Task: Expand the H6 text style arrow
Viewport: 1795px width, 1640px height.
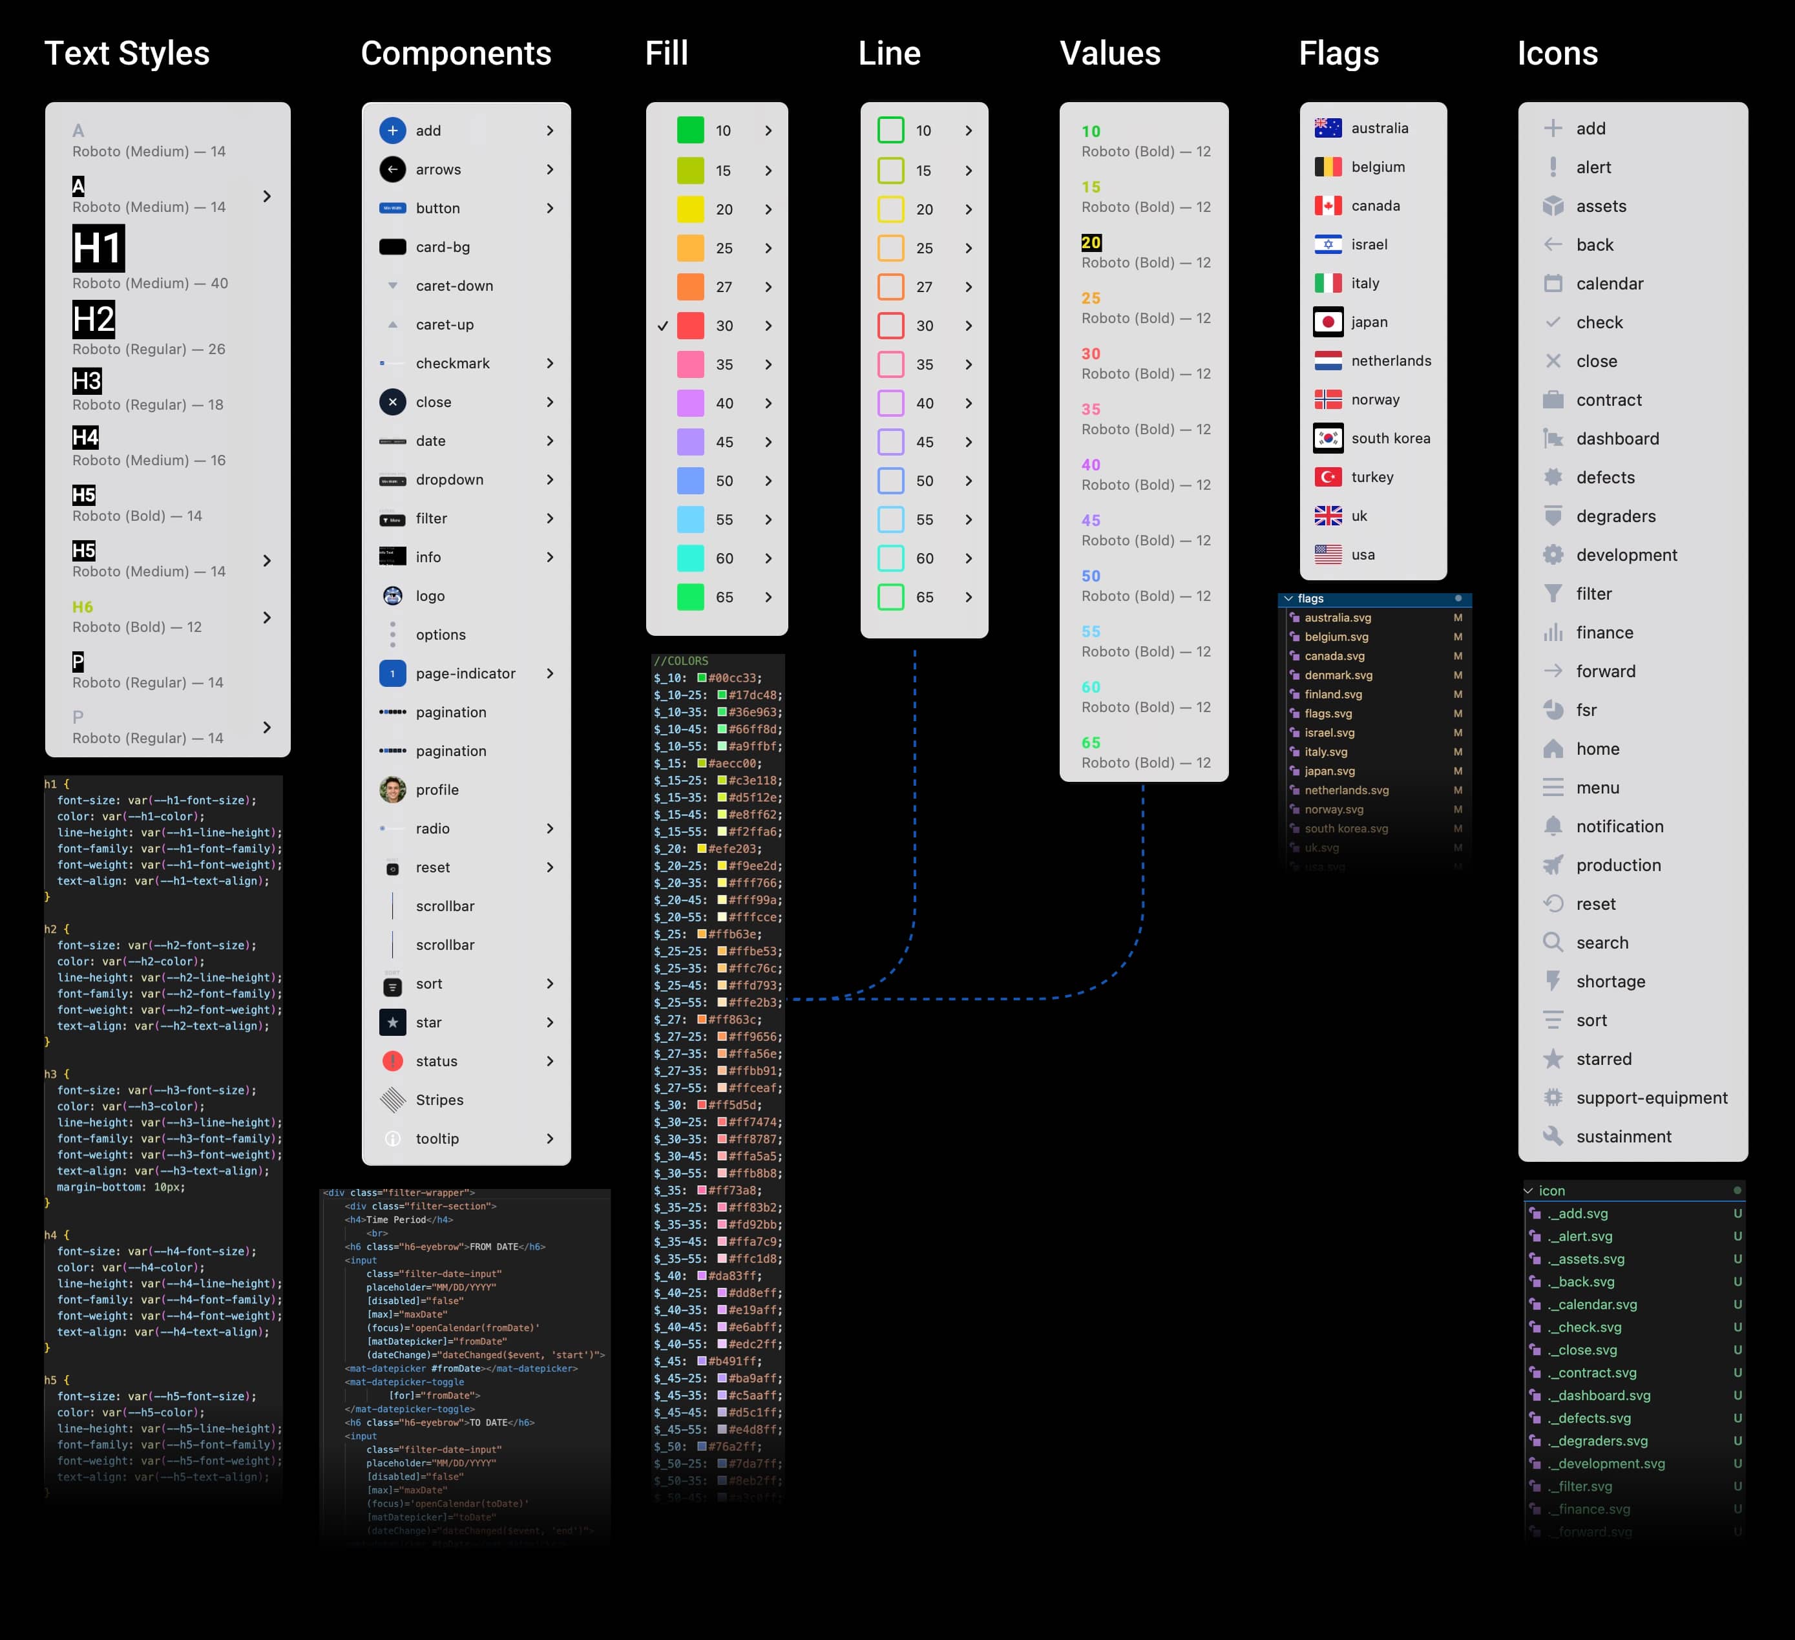Action: 267,617
